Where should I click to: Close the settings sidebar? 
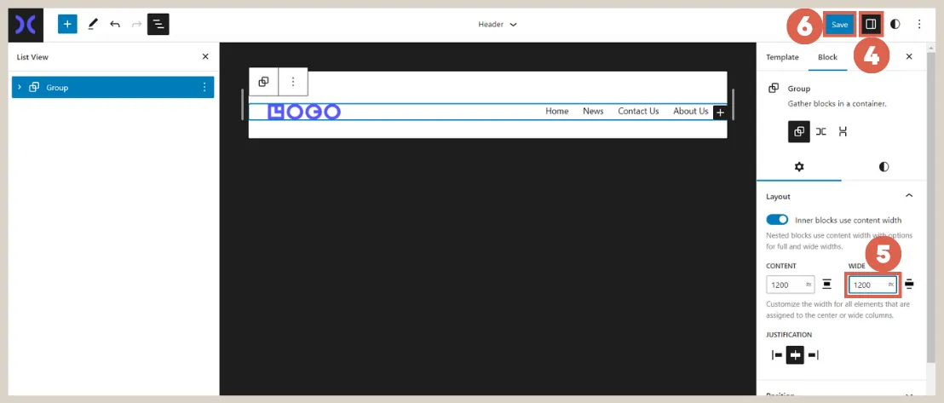tap(909, 56)
